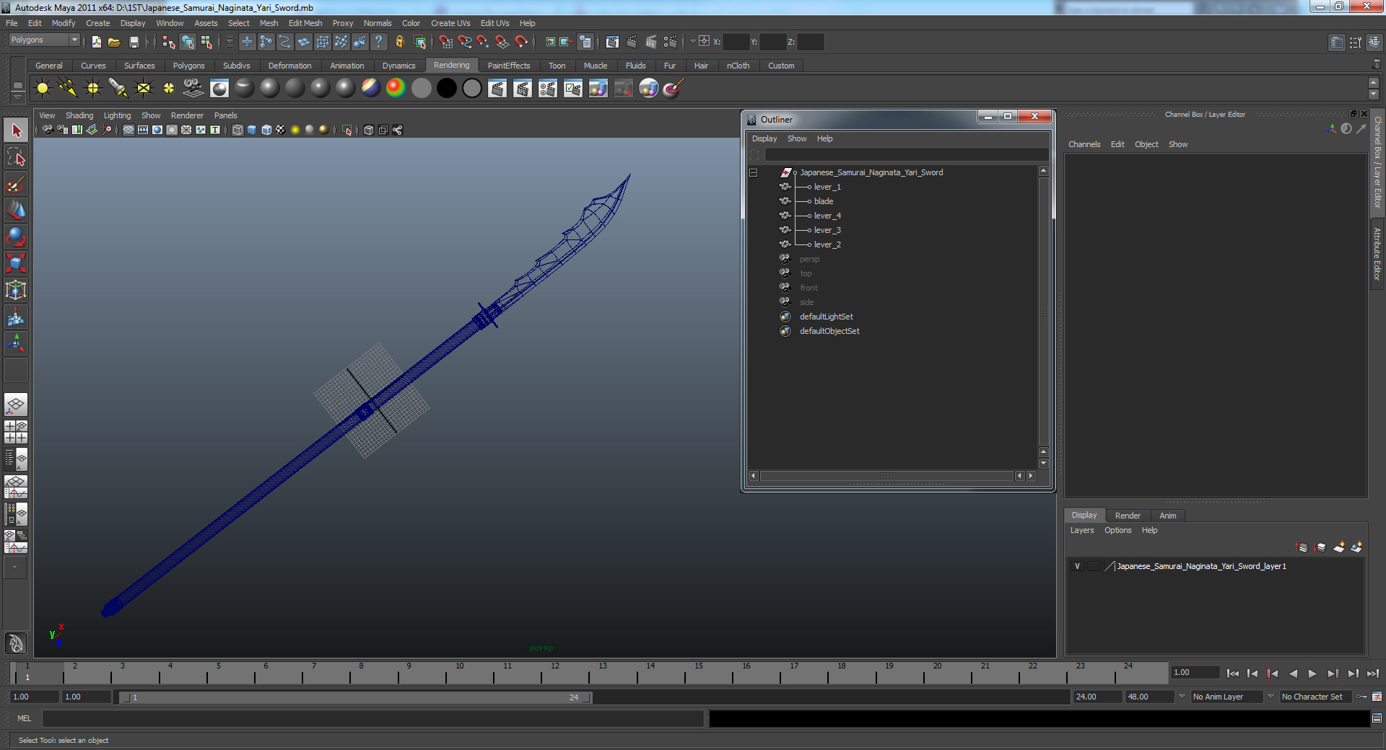This screenshot has height=750, width=1386.
Task: Click the IPR render clapperboard shelf icon
Action: point(523,89)
